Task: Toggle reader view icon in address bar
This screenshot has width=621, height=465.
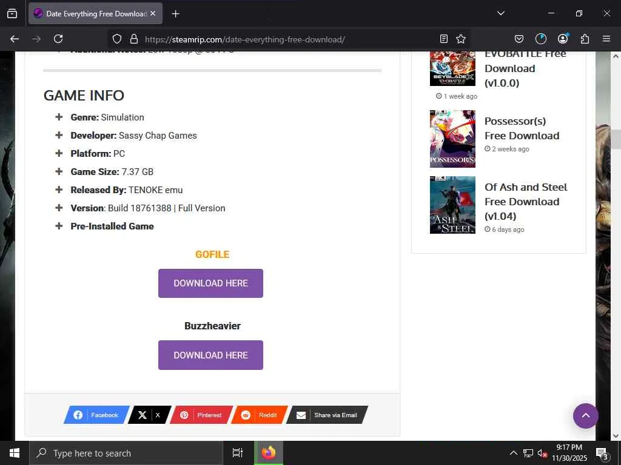Action: tap(443, 39)
